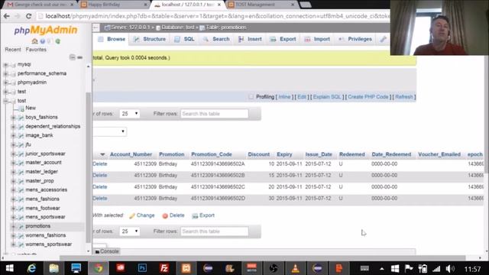Screen dimensions: 489x275
Task: Expand the phpmyadmin database node
Action: pos(5,82)
